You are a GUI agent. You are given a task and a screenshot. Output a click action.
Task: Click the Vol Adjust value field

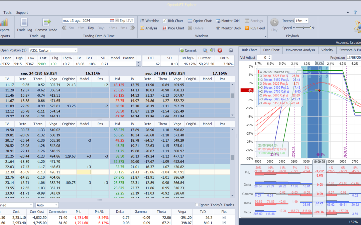point(262,57)
